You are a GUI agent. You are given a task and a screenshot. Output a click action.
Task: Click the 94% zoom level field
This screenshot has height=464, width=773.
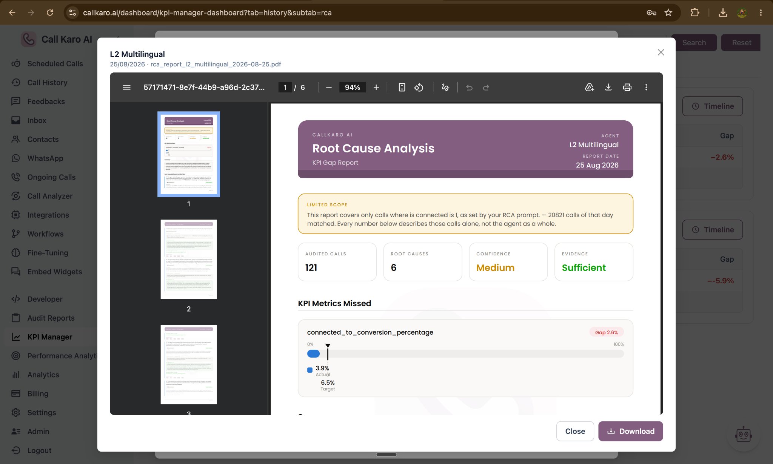[x=352, y=88]
